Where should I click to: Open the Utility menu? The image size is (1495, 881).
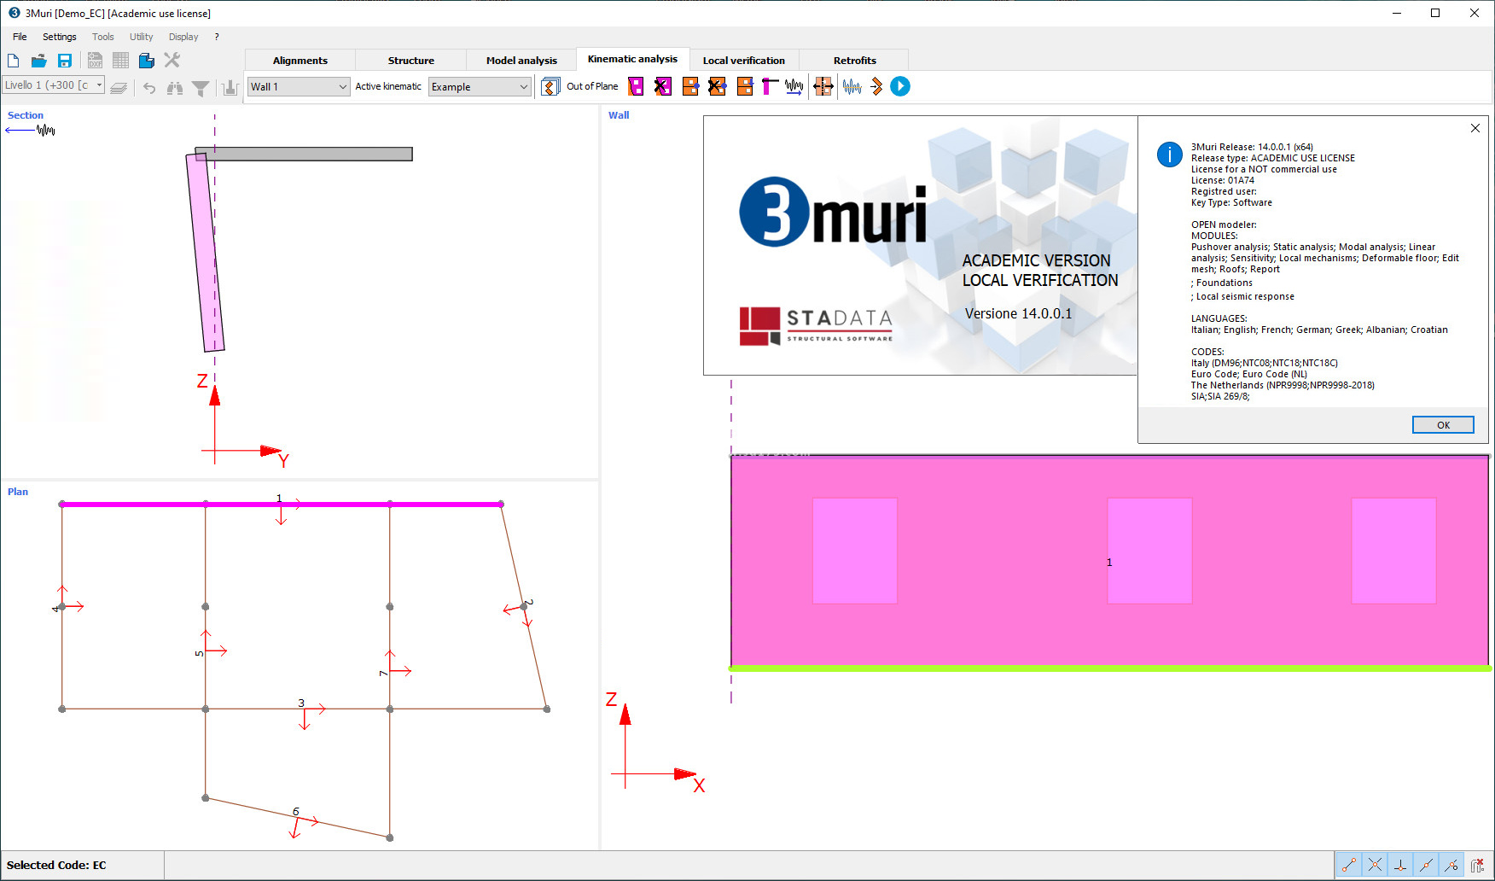142,37
